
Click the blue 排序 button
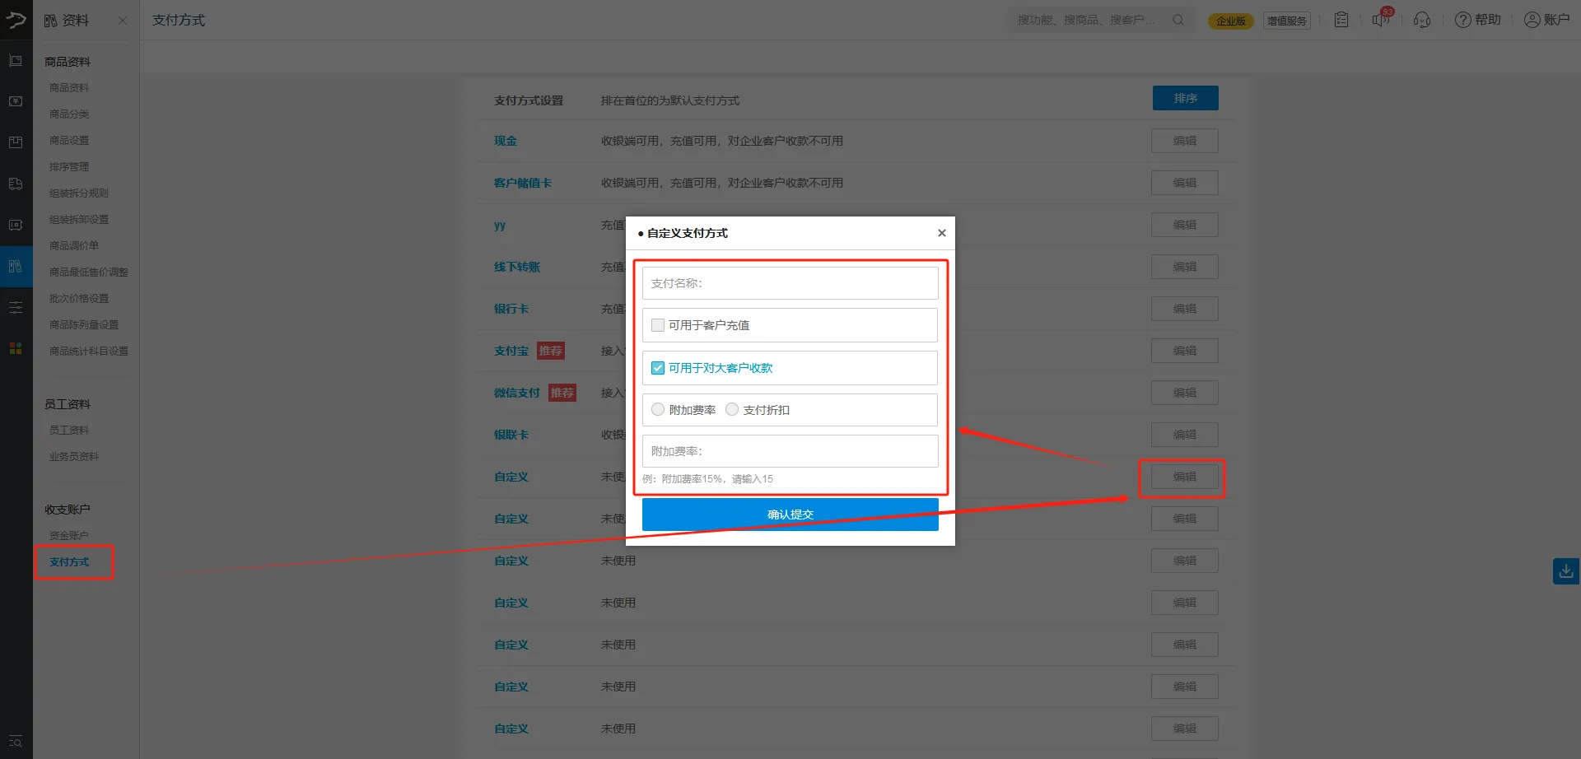(1185, 98)
